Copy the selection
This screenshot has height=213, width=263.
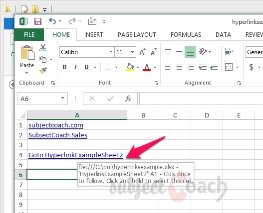click(x=42, y=59)
